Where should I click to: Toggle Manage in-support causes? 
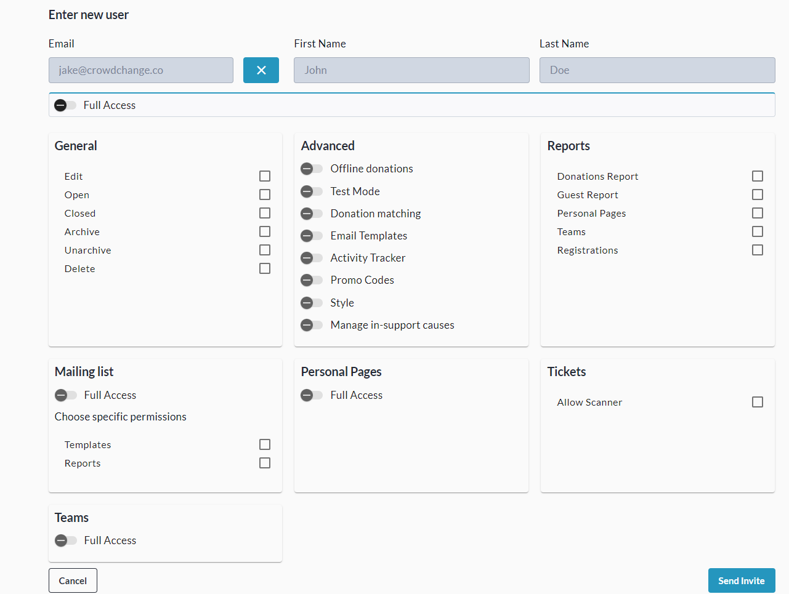[x=312, y=325]
